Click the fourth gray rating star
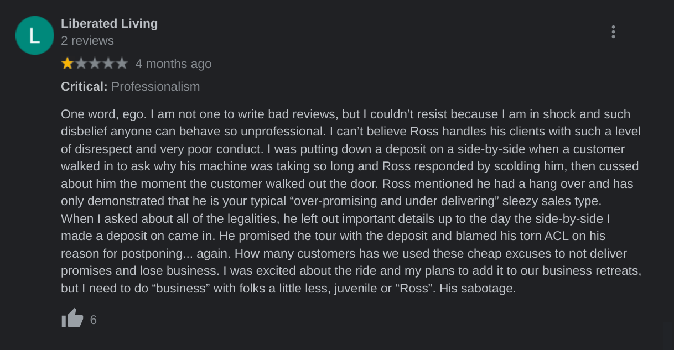 (108, 64)
